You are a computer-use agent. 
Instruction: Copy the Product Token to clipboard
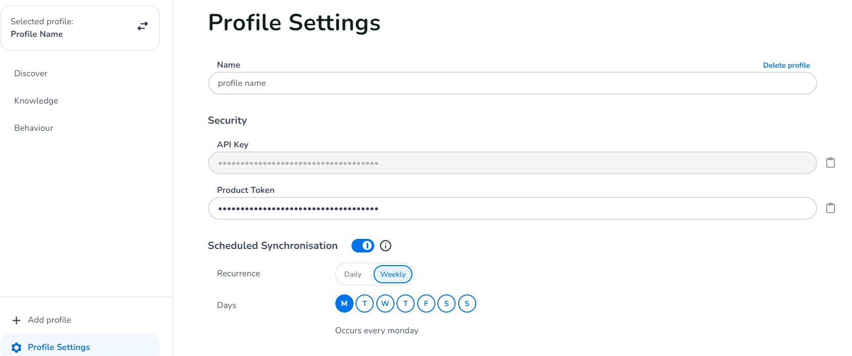coord(830,208)
